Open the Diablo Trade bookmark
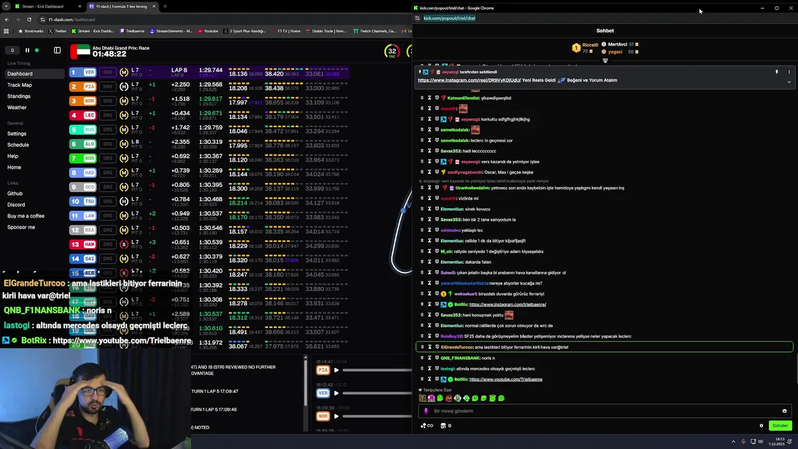The image size is (798, 449). click(x=327, y=31)
